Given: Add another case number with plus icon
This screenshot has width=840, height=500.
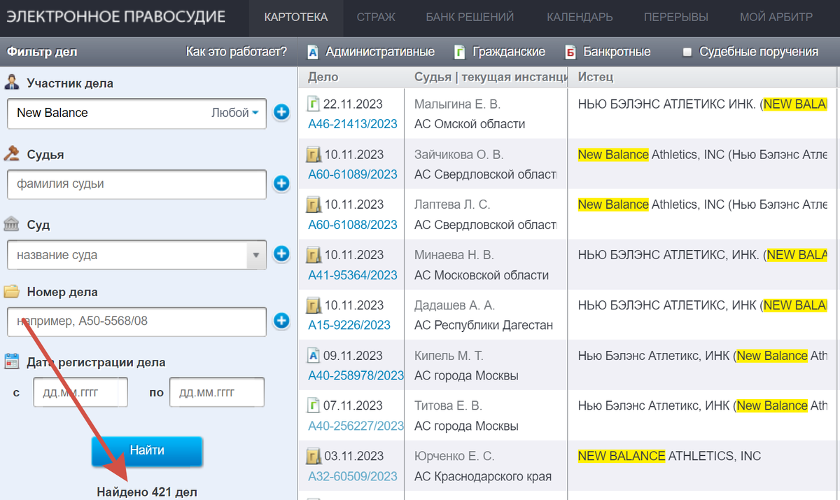Looking at the screenshot, I should (281, 321).
